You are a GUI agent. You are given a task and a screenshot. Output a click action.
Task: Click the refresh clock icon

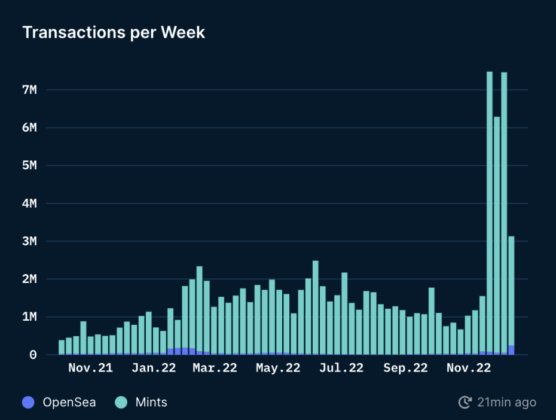click(465, 402)
